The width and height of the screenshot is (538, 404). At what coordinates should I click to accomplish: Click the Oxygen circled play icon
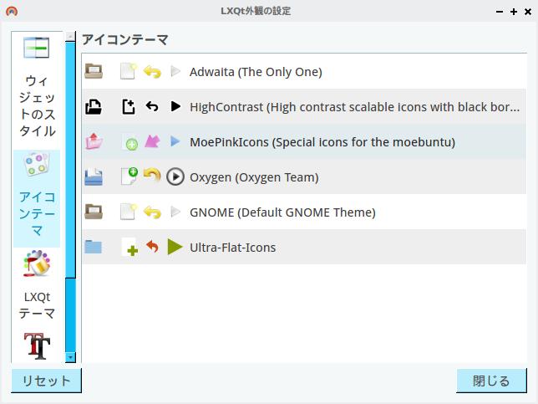click(x=175, y=176)
